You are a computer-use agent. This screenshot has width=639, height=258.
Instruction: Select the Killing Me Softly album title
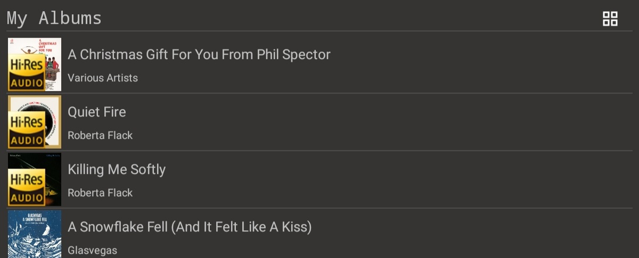(117, 170)
